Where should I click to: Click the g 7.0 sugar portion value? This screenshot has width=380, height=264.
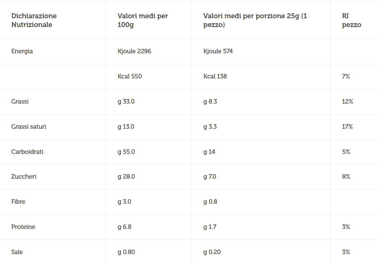coord(210,176)
